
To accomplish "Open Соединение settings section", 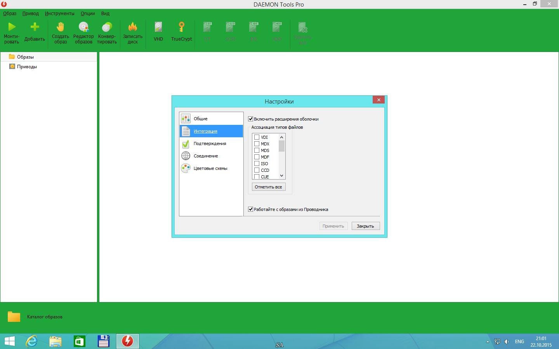I will [x=211, y=156].
